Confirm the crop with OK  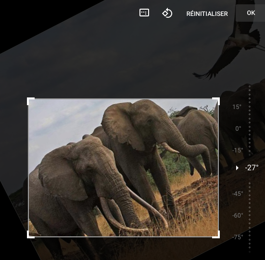(251, 13)
